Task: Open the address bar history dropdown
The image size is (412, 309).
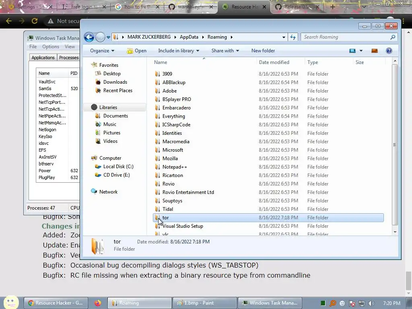Action: point(284,37)
